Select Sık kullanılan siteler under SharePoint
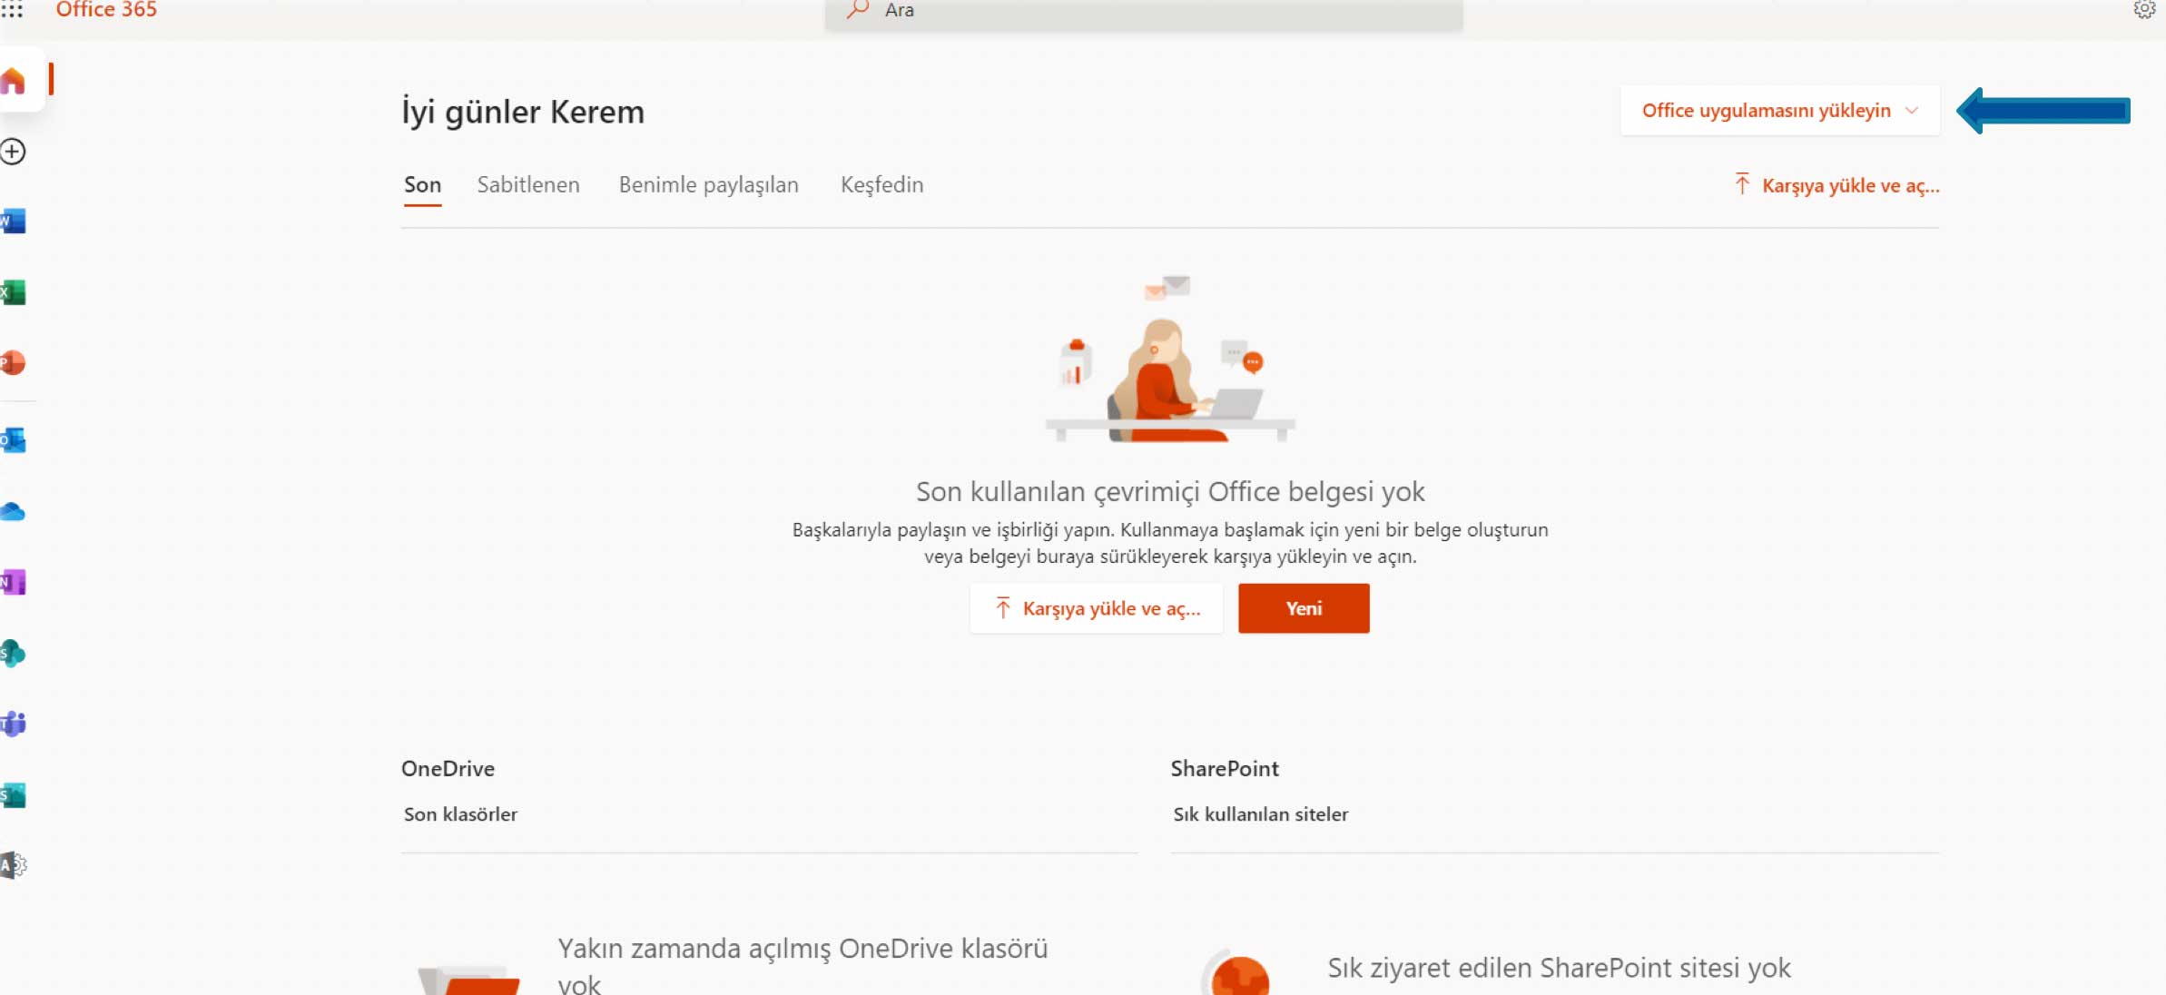Viewport: 2166px width, 995px height. point(1260,814)
